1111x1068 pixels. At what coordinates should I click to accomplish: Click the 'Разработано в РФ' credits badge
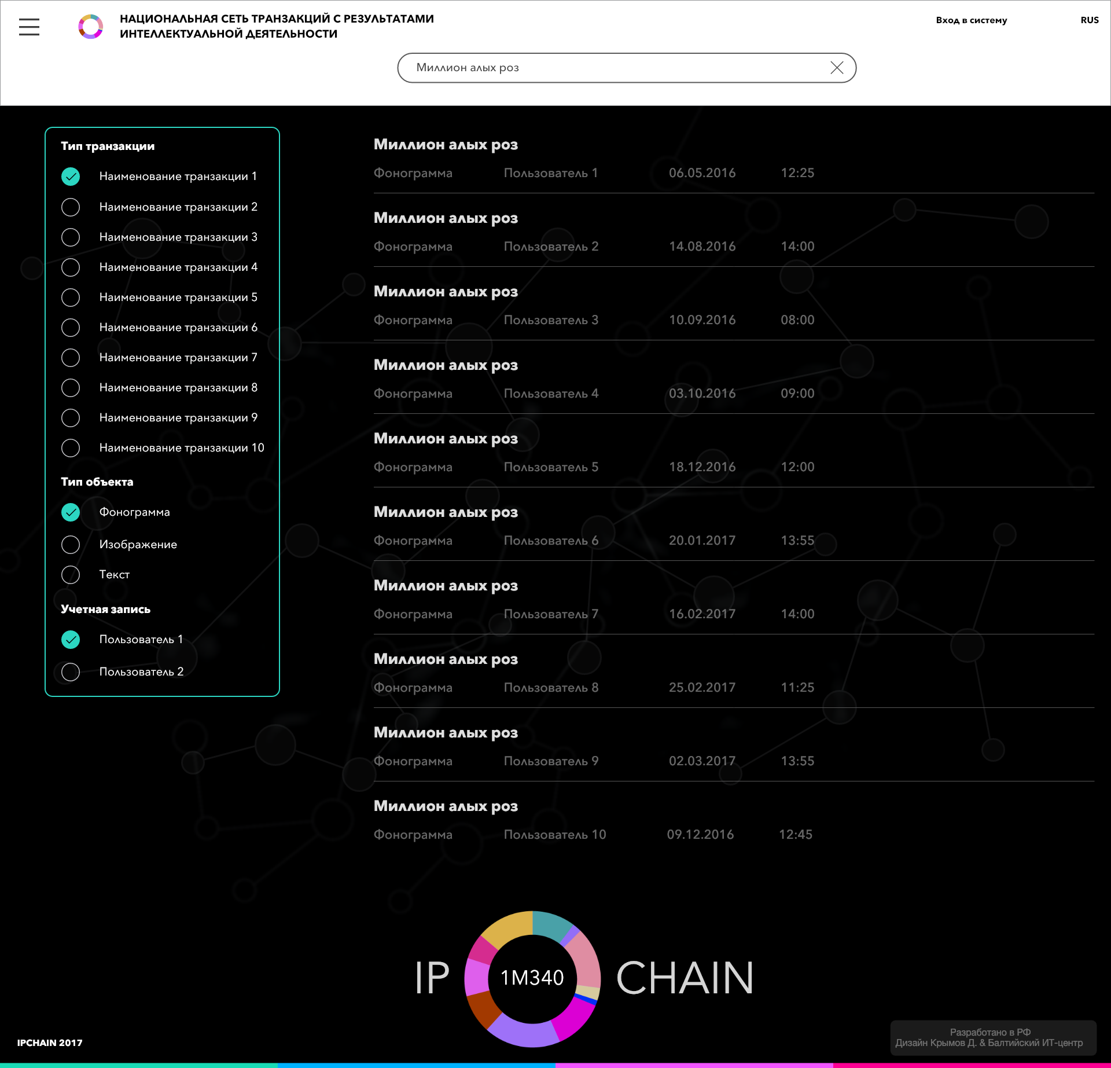pyautogui.click(x=993, y=1037)
